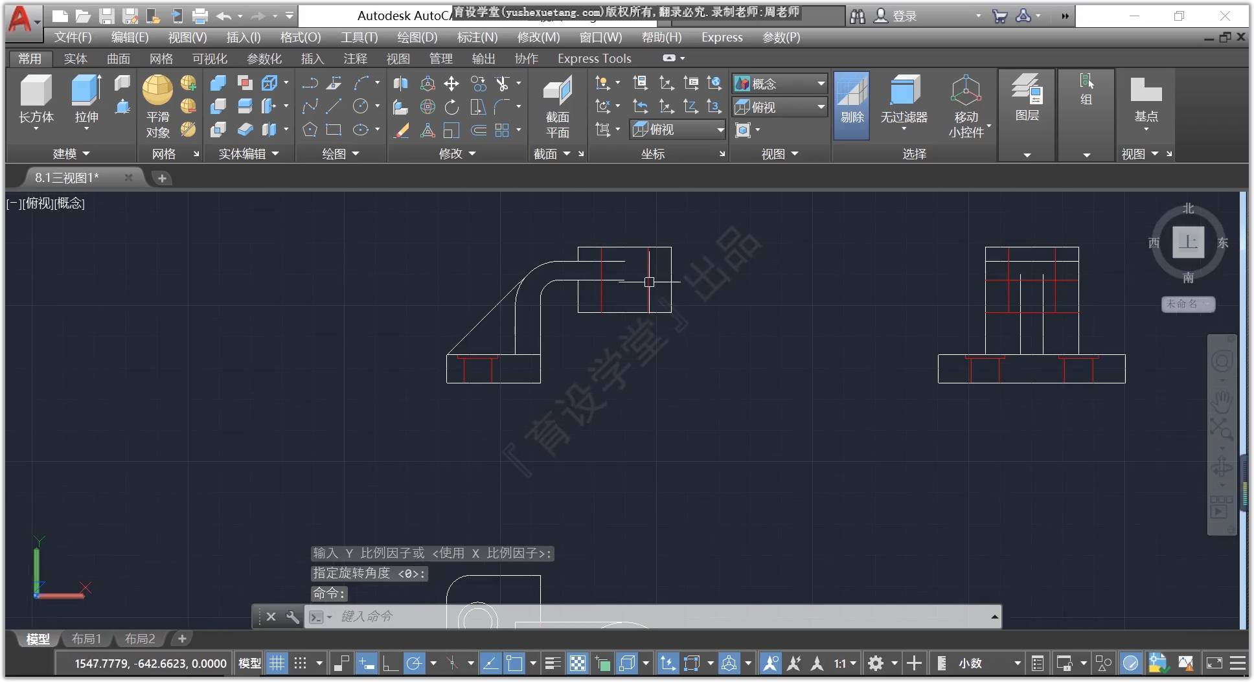Switch to the 实体 ribbon tab
Screen dimensions: 1254x682
coord(75,59)
